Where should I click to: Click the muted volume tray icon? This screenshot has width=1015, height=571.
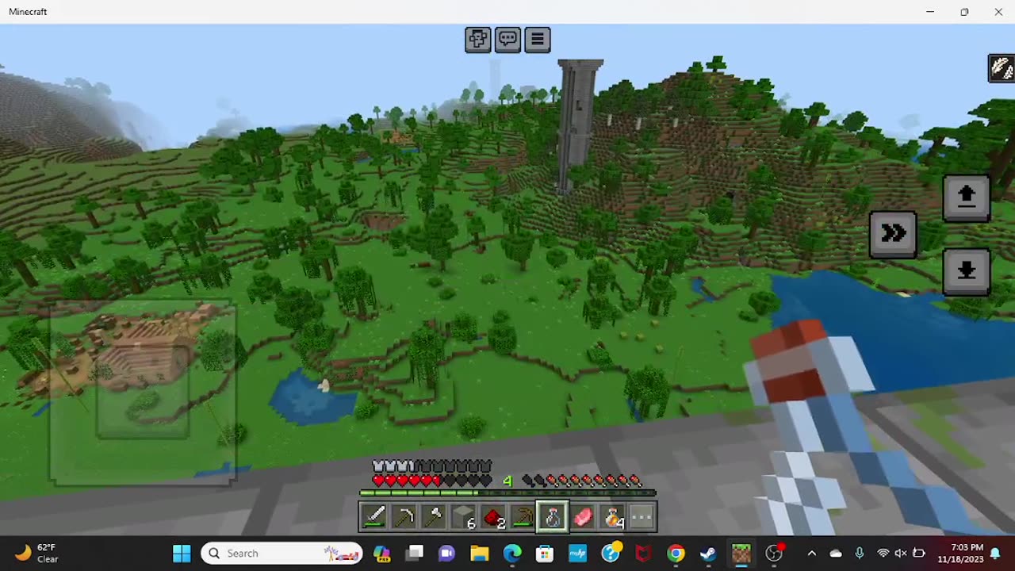(901, 554)
